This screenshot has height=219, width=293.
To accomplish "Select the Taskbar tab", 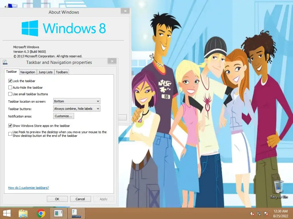I will (11, 72).
